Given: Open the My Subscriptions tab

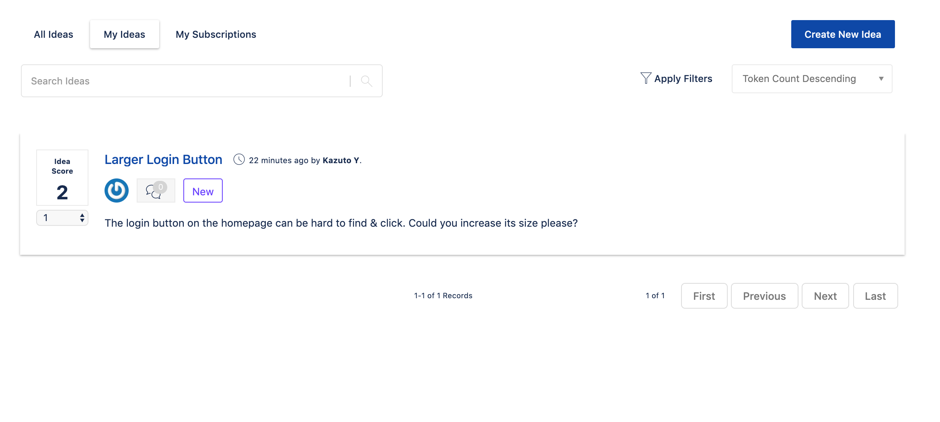Looking at the screenshot, I should point(216,35).
